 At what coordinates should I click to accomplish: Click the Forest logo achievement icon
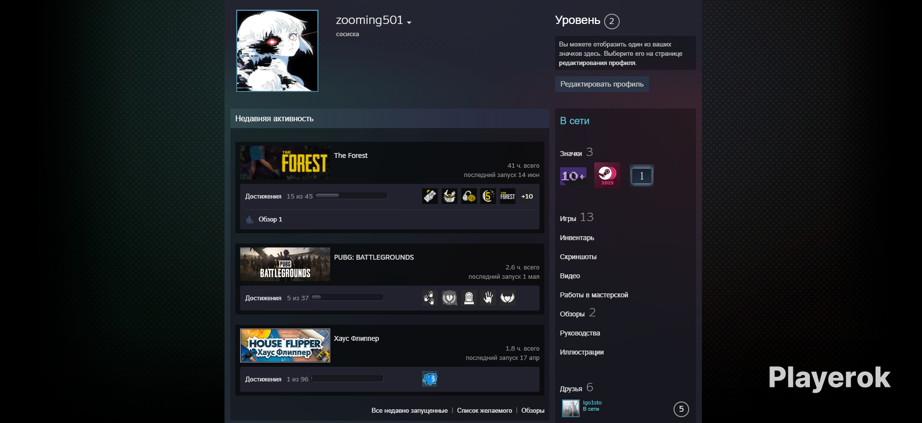[x=508, y=196]
